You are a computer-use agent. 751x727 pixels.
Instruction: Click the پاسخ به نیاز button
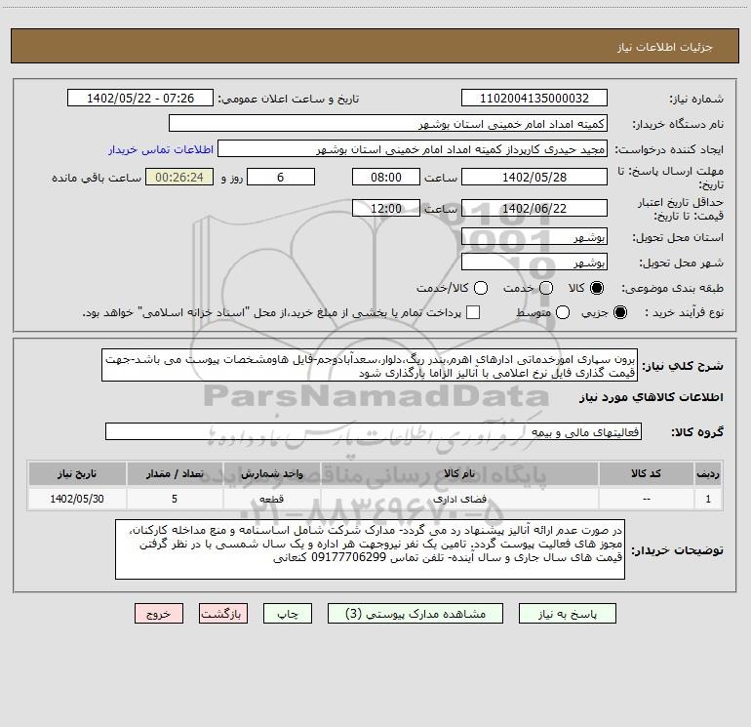click(567, 614)
